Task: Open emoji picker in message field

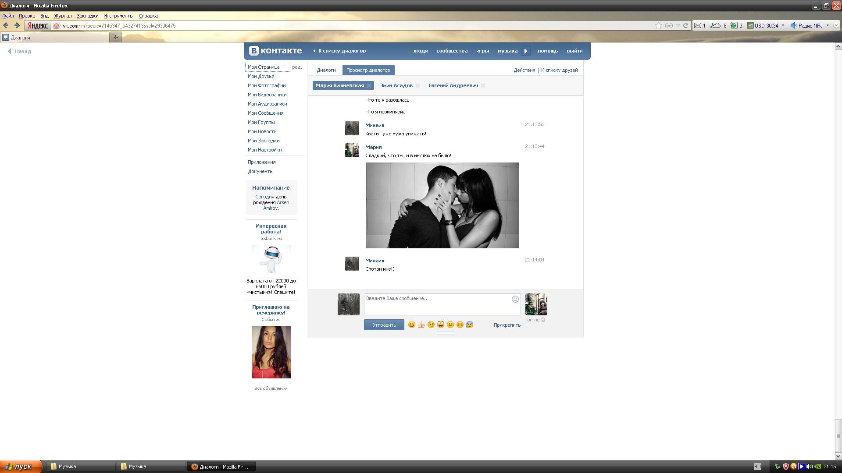Action: coord(515,299)
